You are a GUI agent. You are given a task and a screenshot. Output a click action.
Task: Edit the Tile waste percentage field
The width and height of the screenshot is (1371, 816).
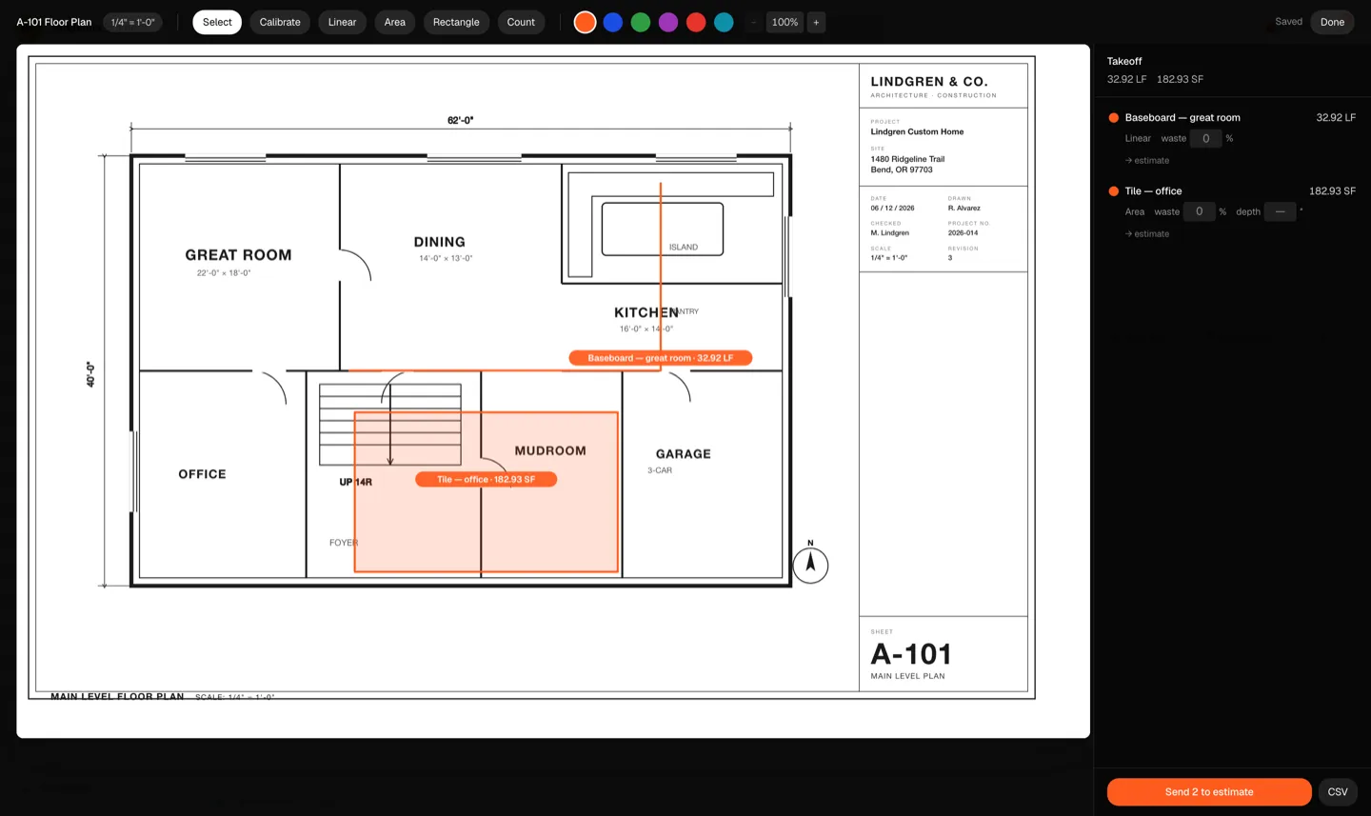(1199, 211)
